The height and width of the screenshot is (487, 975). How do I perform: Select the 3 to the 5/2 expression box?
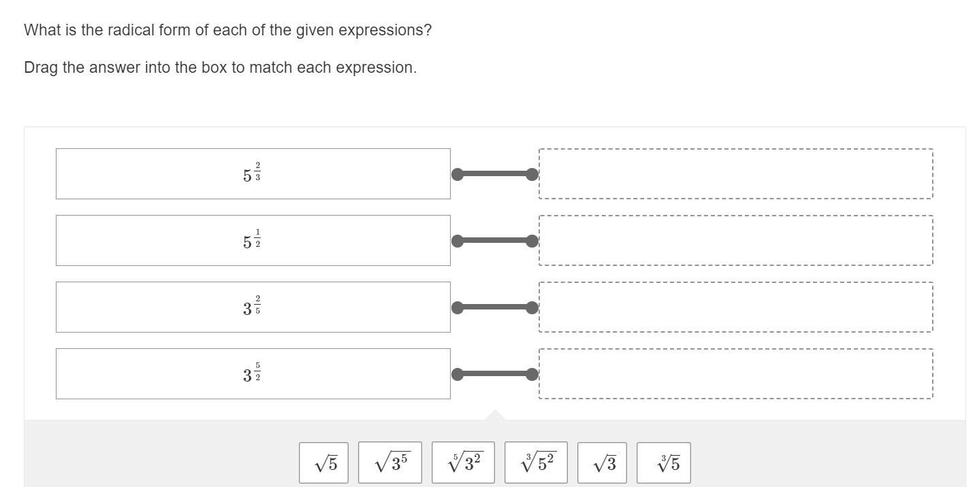tap(253, 374)
